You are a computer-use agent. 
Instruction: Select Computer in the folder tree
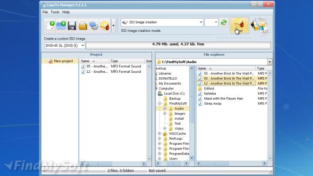pos(166,88)
